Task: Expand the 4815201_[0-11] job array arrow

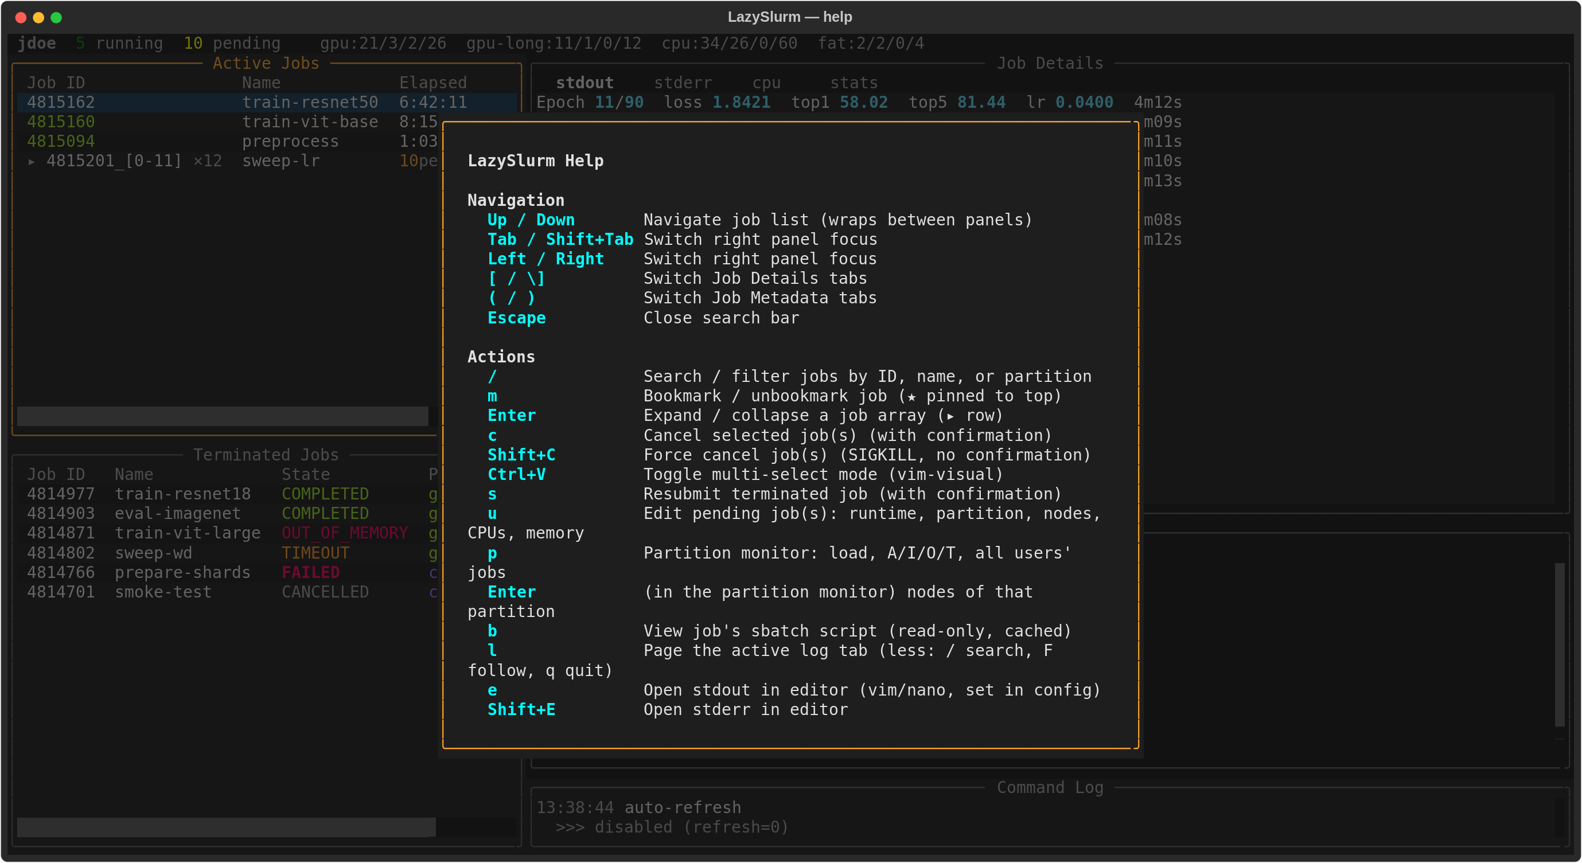Action: coord(32,162)
